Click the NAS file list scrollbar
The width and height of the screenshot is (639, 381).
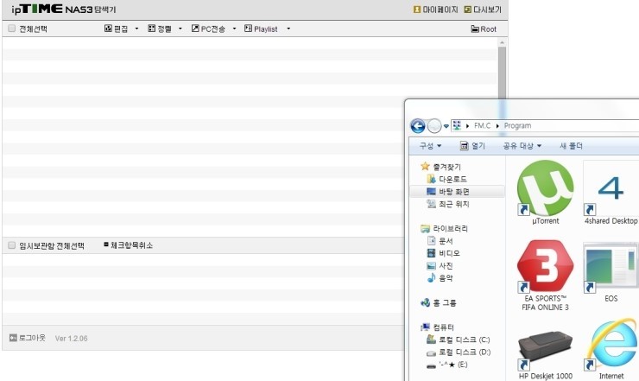click(502, 73)
